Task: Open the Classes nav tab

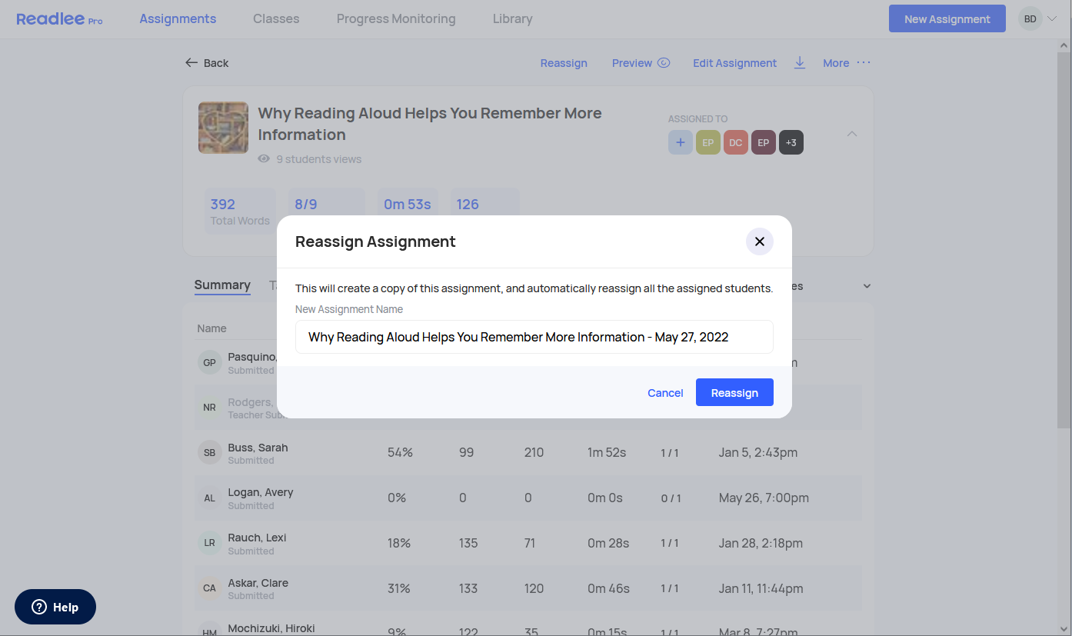Action: tap(276, 18)
